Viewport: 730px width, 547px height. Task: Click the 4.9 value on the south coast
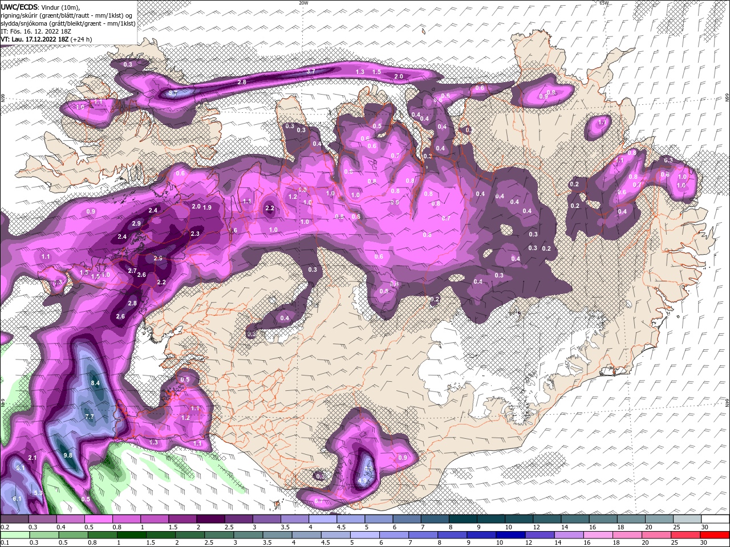(362, 480)
